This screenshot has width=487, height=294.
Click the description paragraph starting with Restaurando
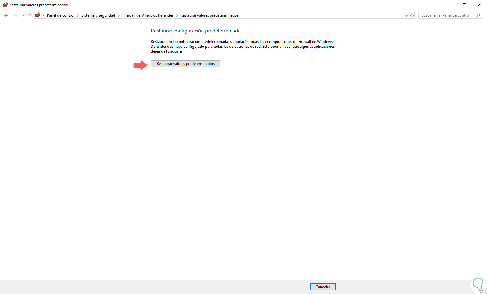point(243,47)
